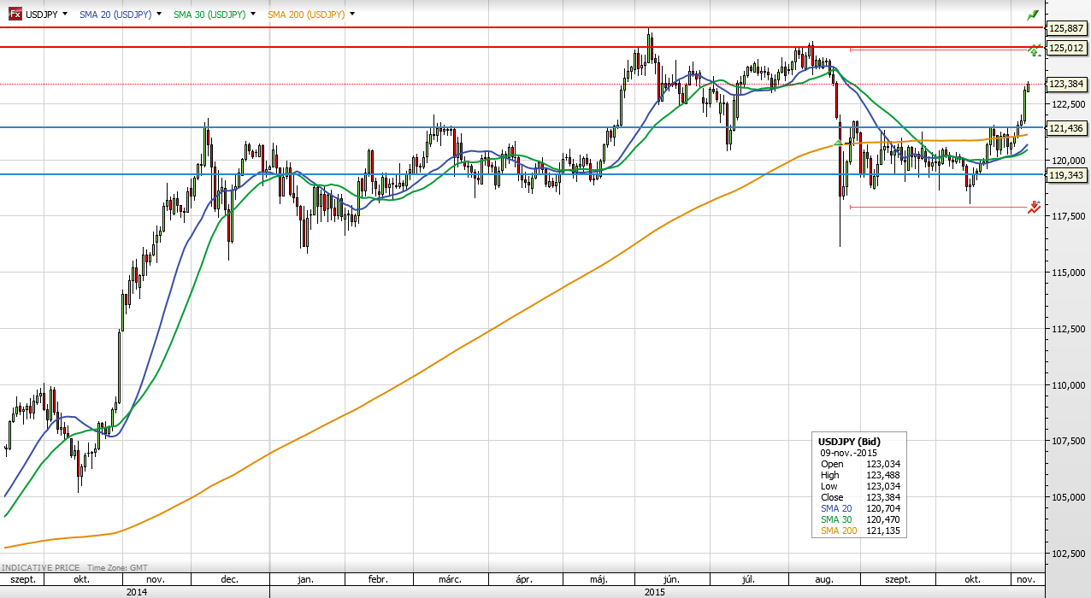The width and height of the screenshot is (1091, 598).
Task: Click the USDJPY symbol label
Action: (x=41, y=15)
